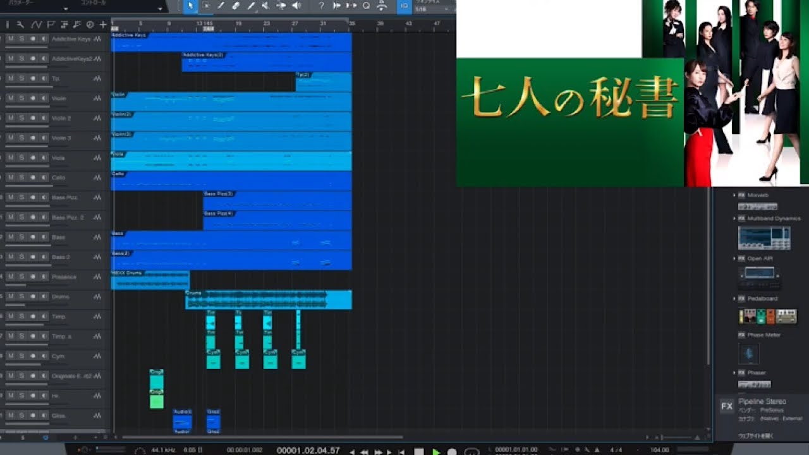Select the Arrow tool in toolbar
809x455 pixels.
pyautogui.click(x=191, y=6)
